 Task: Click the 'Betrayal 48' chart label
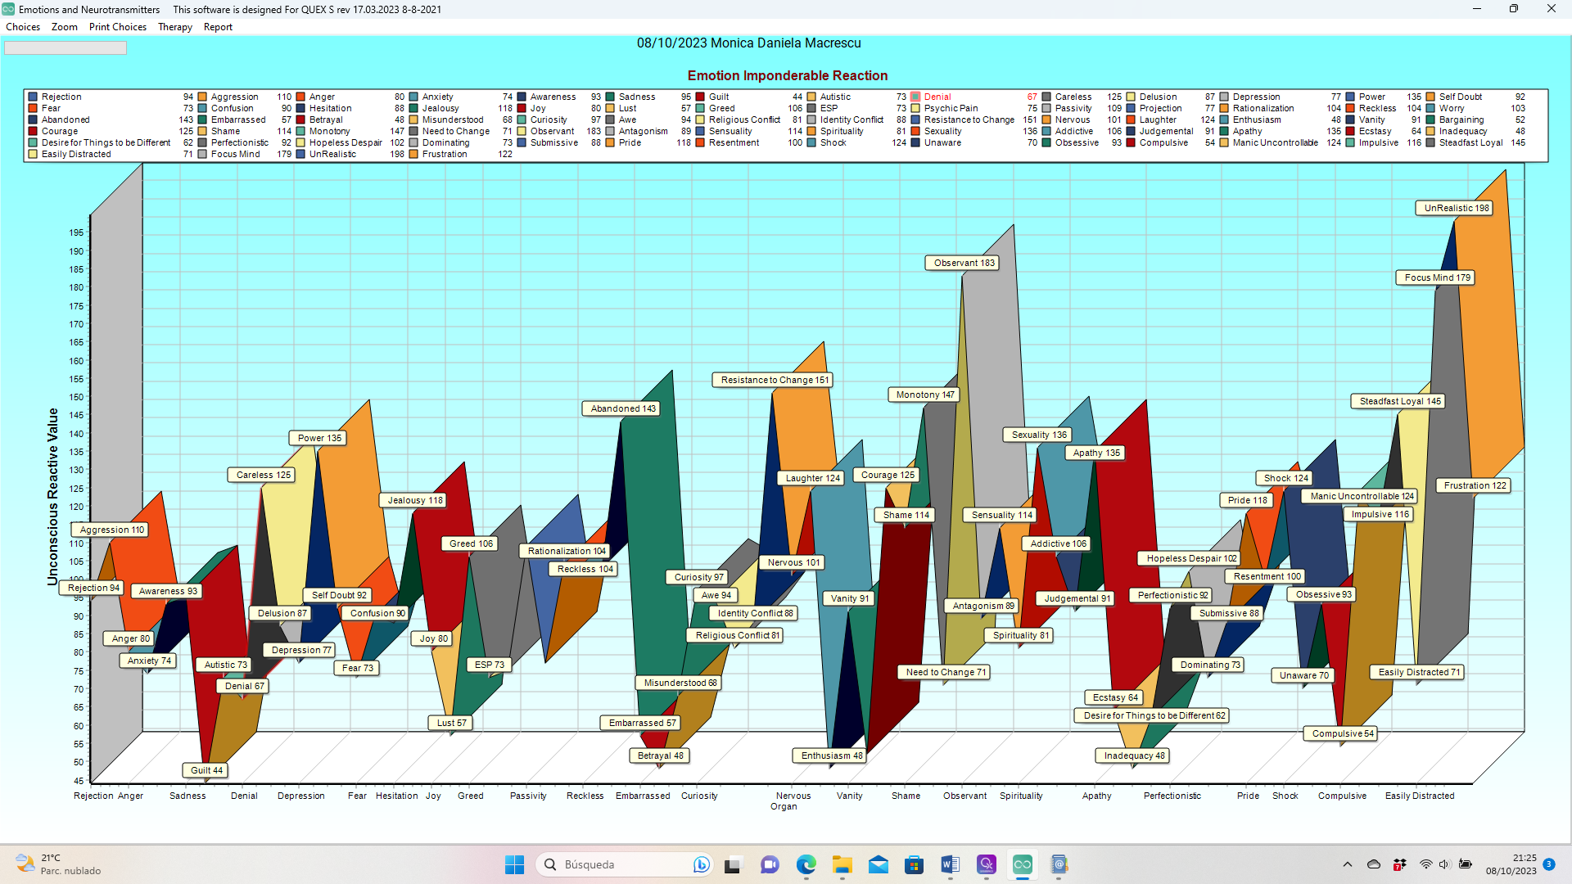[660, 755]
